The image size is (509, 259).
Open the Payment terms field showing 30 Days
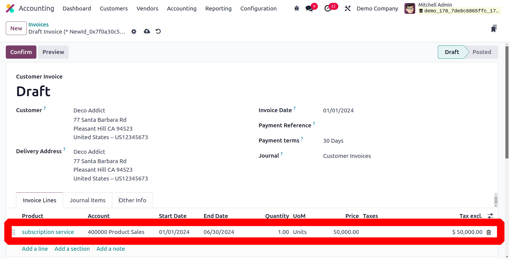click(x=333, y=141)
